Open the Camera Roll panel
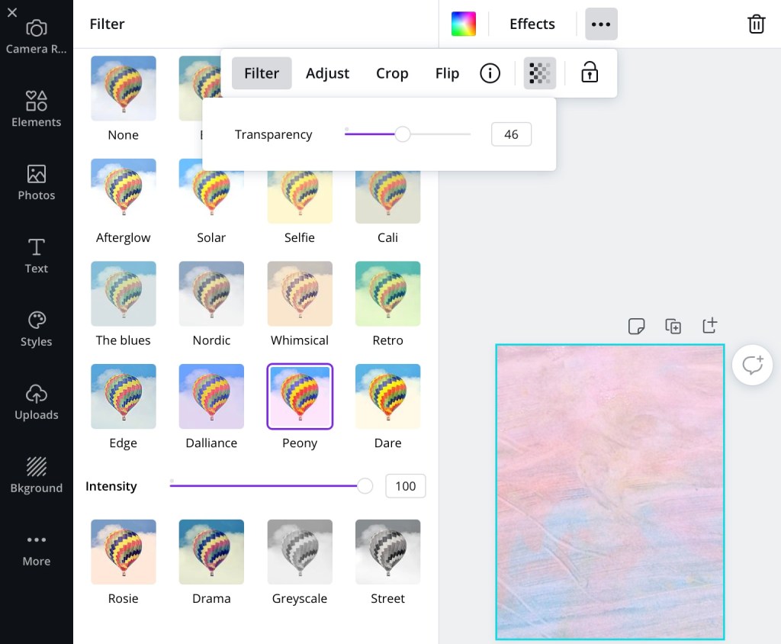Image resolution: width=781 pixels, height=644 pixels. point(36,37)
